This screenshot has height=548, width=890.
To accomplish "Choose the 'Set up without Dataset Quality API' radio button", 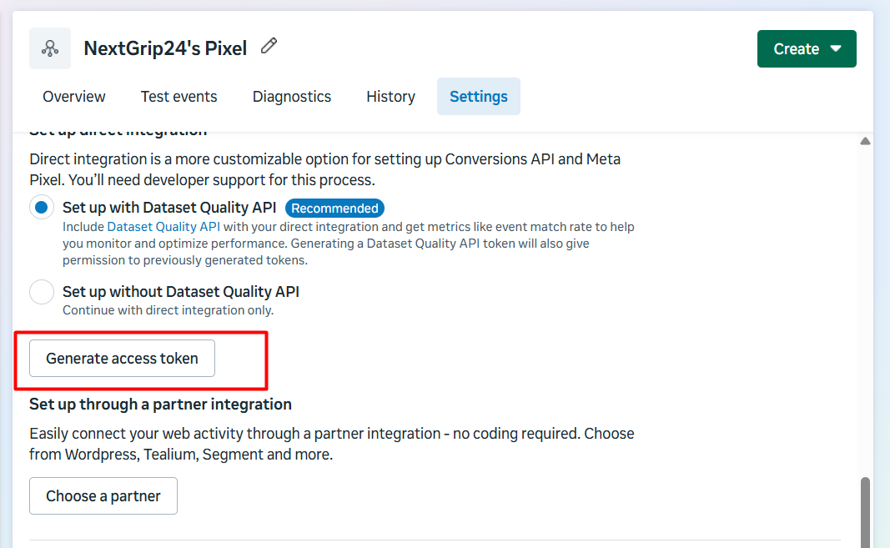I will click(42, 292).
